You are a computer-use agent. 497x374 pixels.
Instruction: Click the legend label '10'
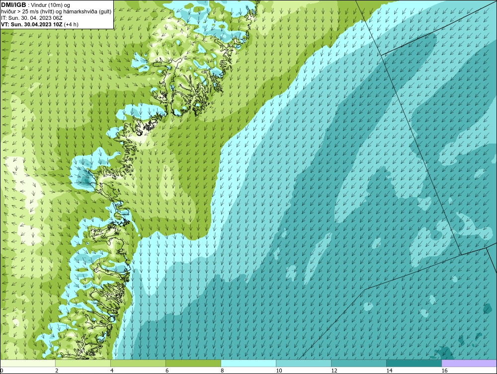[279, 371]
